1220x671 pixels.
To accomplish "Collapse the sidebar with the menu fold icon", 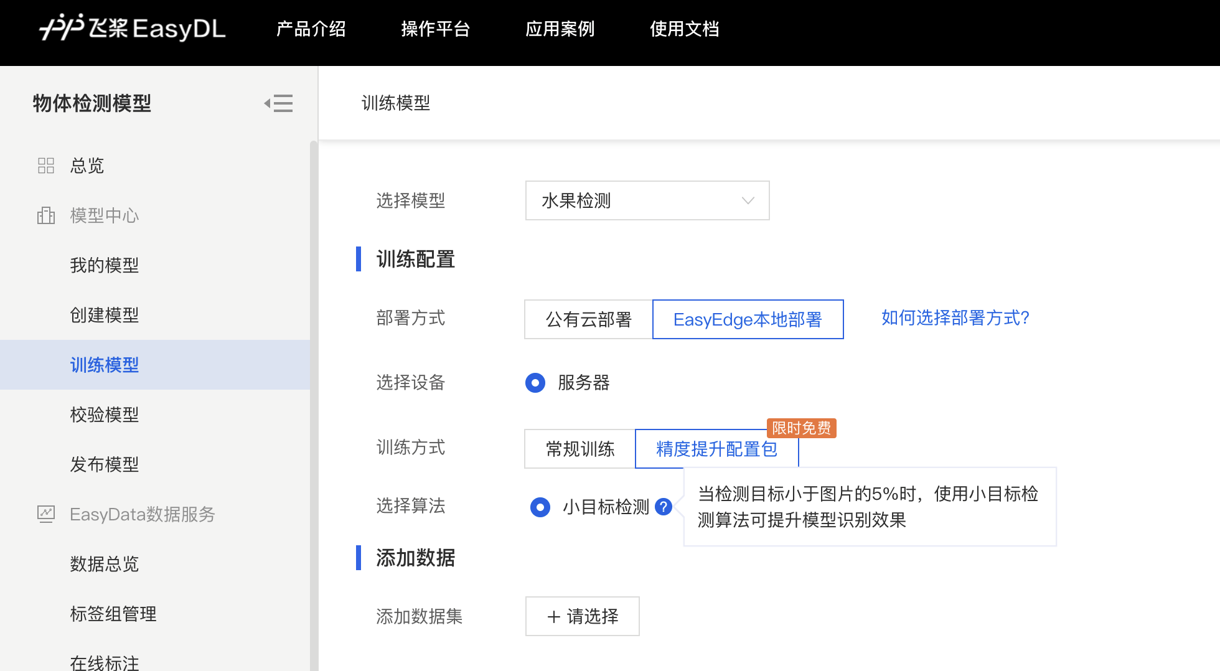I will coord(278,103).
